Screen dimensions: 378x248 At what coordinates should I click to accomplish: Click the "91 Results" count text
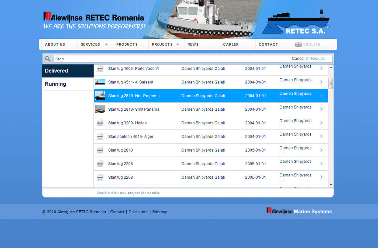pyautogui.click(x=315, y=59)
